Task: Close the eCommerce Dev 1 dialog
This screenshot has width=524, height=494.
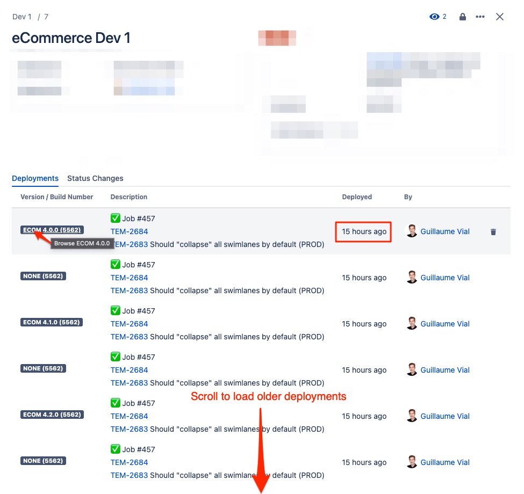Action: pos(500,17)
